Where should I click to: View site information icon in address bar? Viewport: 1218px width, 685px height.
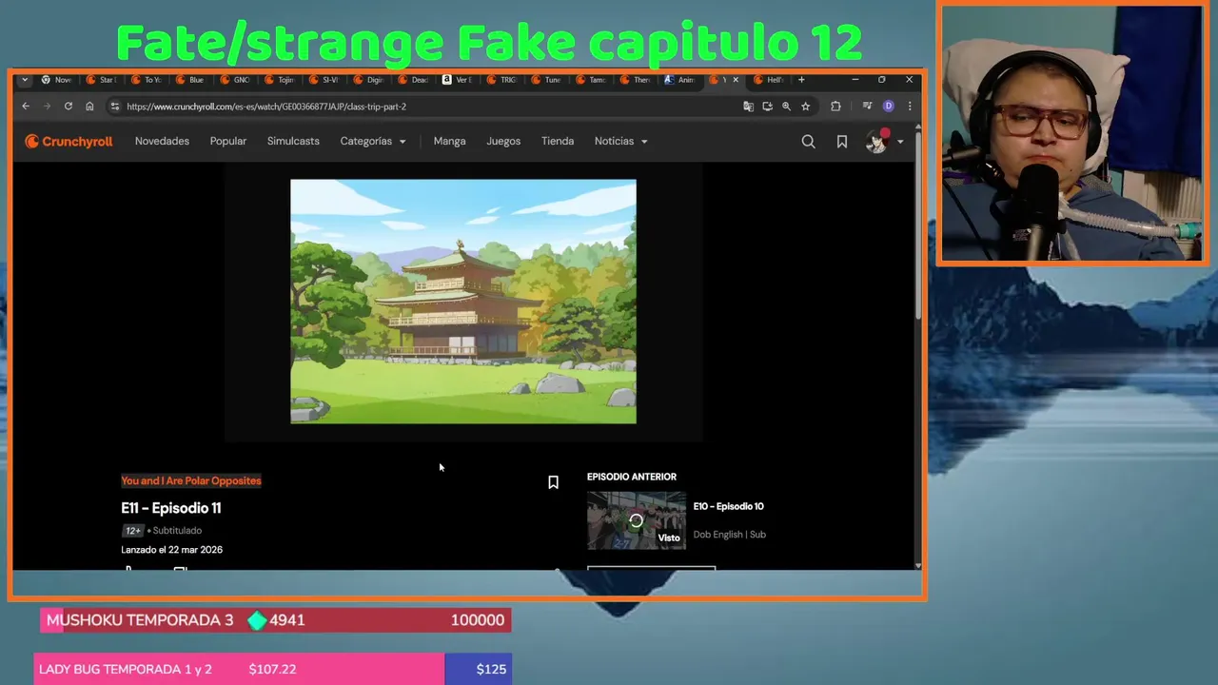pos(114,107)
